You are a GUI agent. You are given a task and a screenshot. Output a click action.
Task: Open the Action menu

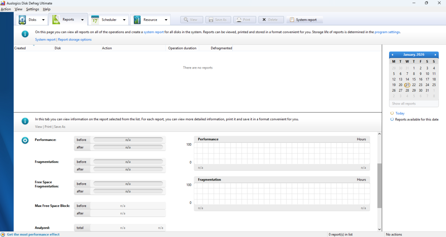coord(6,9)
